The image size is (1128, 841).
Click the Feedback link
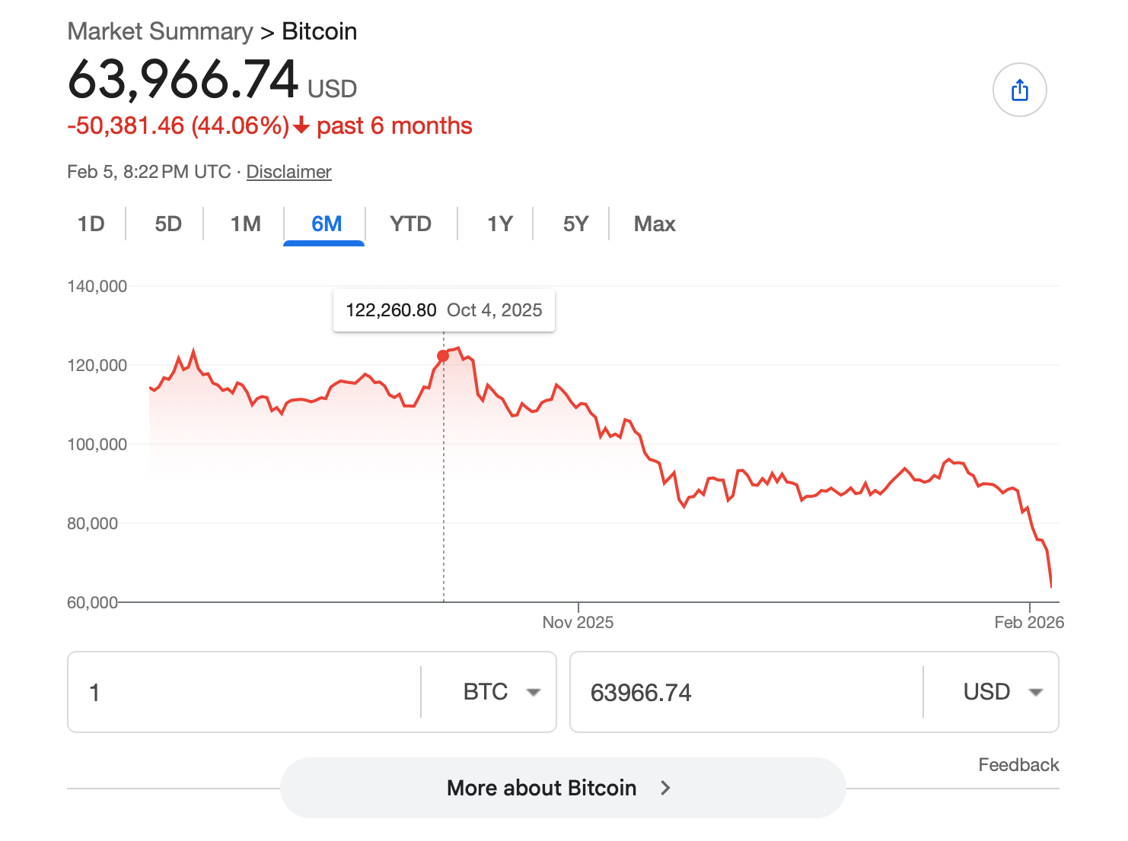point(1018,765)
